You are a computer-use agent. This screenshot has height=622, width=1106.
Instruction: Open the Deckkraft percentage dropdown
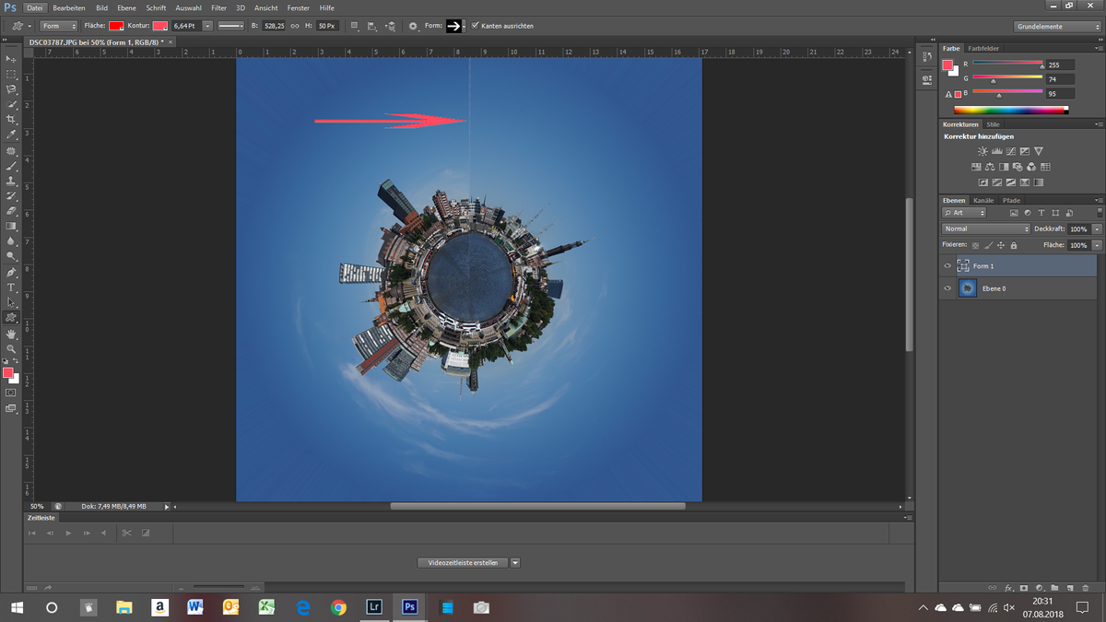[x=1097, y=229]
